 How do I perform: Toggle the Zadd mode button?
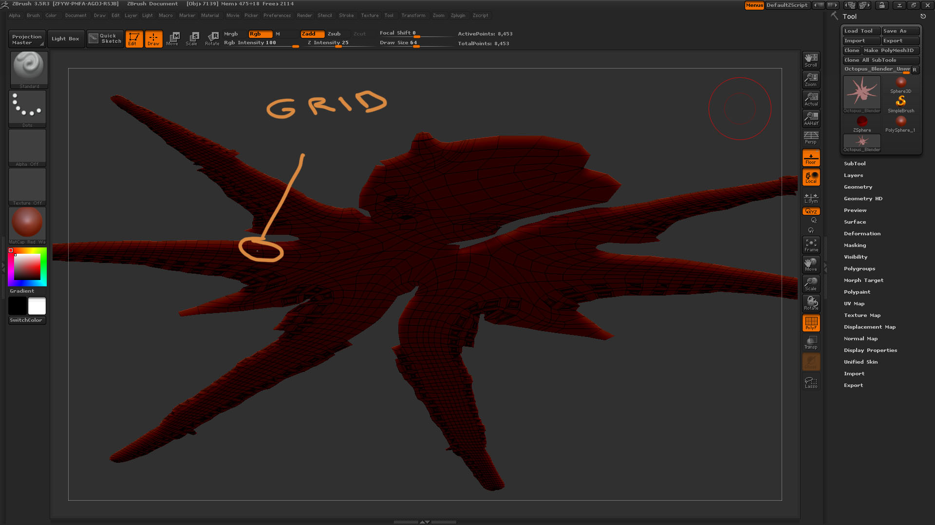coord(312,34)
